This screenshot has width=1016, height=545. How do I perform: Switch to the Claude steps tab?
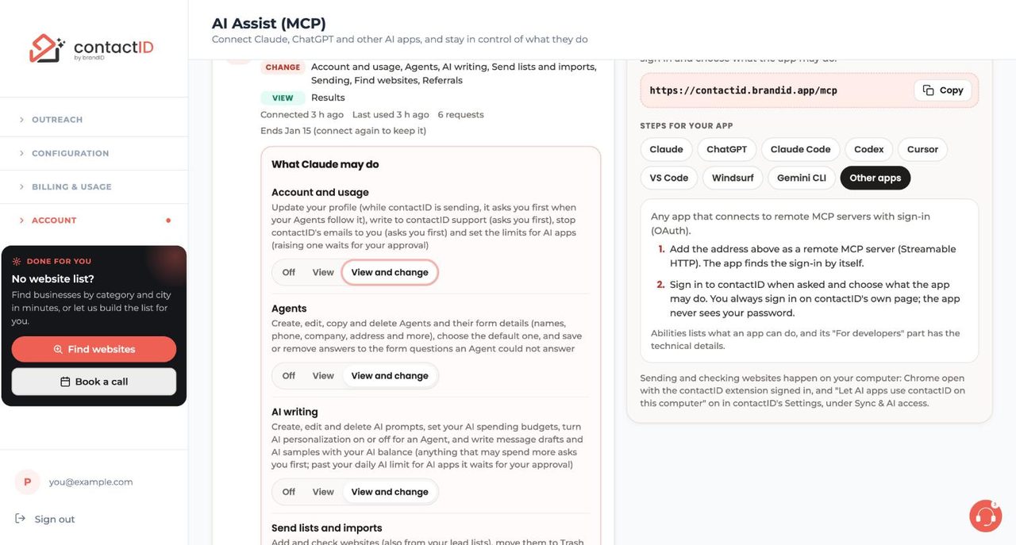tap(667, 149)
